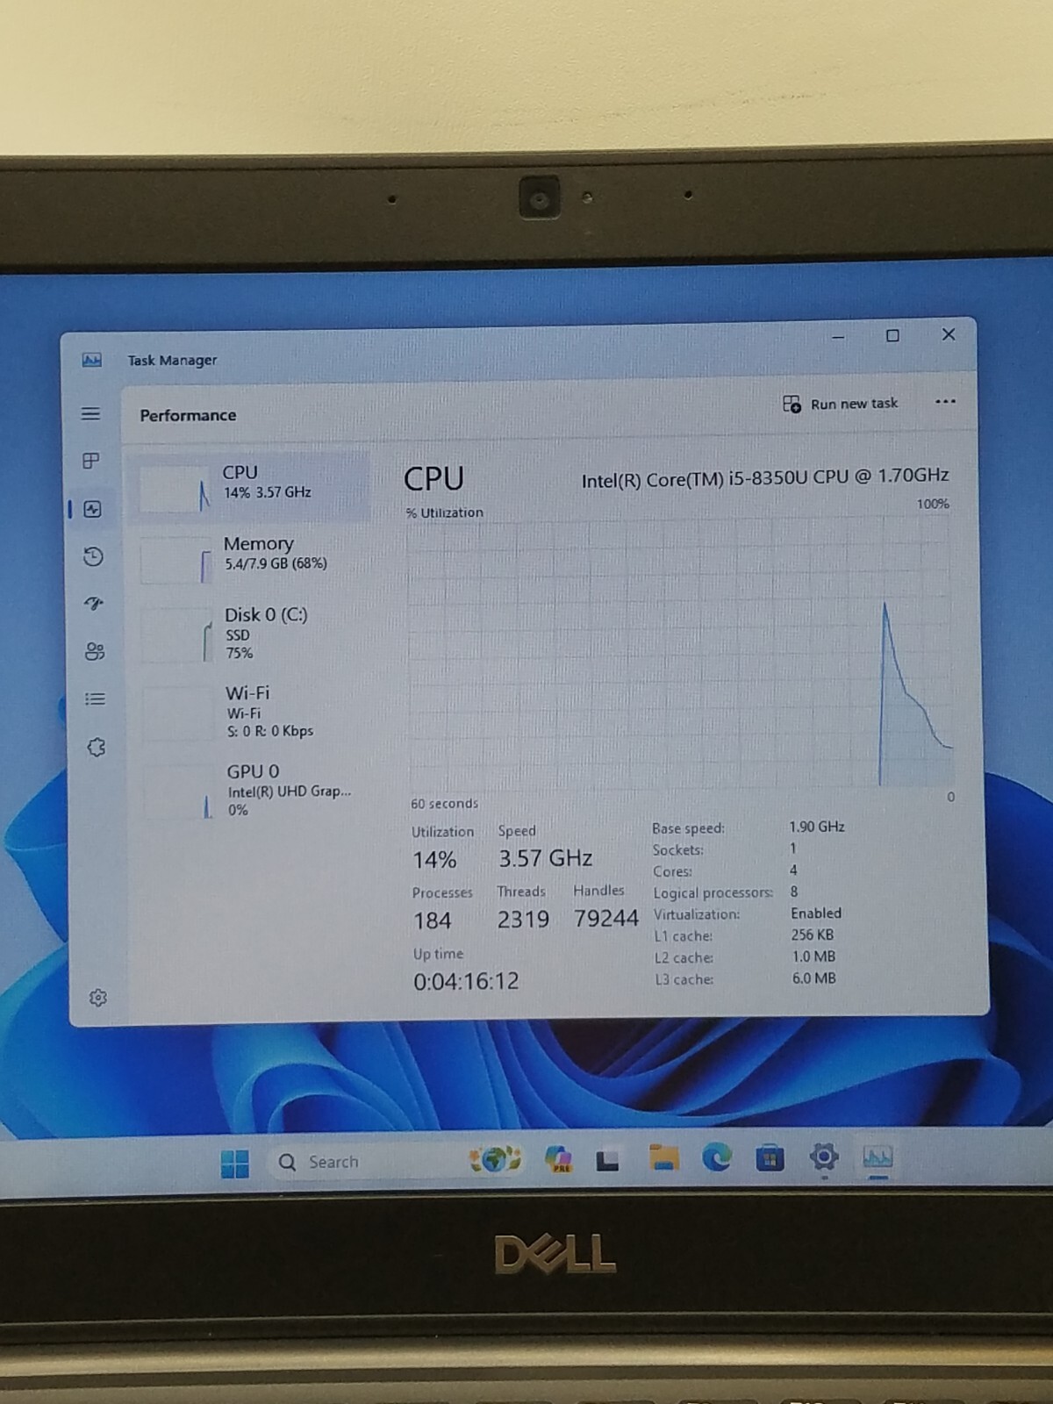
Task: Click the Task Manager taskbar icon
Action: [877, 1157]
